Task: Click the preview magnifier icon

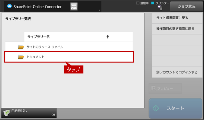Action: tap(154, 88)
